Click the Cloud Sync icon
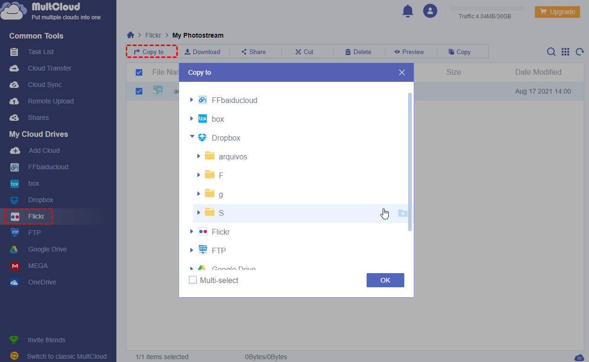Screen dimensions: 589x362 (15, 85)
